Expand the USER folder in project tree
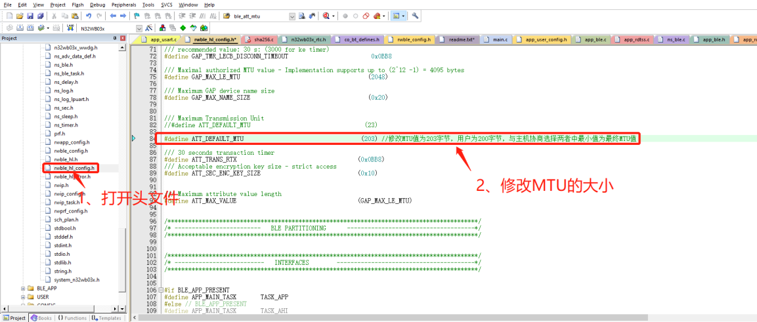This screenshot has height=322, width=757. [24, 296]
